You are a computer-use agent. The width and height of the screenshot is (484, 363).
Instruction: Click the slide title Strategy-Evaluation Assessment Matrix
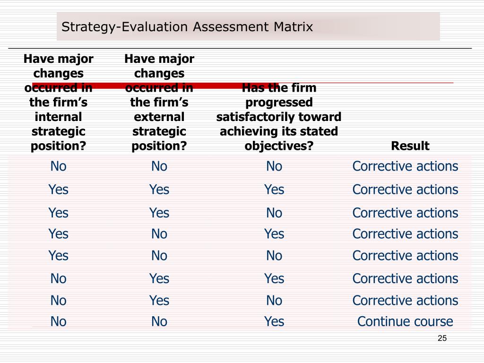point(187,27)
